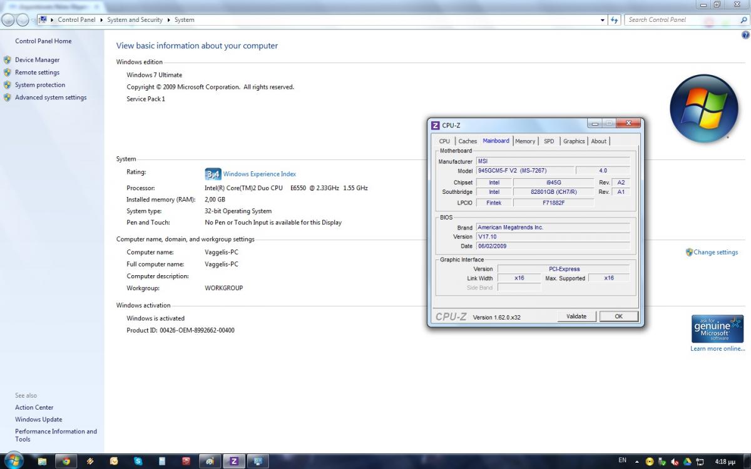This screenshot has height=469, width=751.
Task: Open Advanced system settings
Action: (51, 98)
